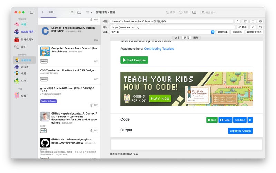Click the star favorite icon

[x=237, y=21]
